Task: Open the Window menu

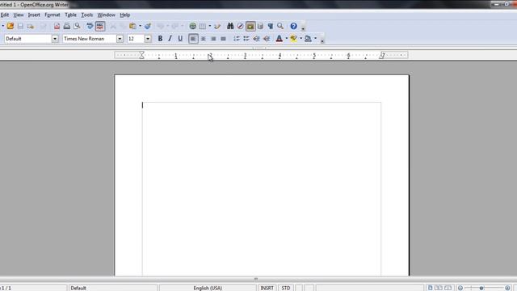Action: [x=106, y=15]
